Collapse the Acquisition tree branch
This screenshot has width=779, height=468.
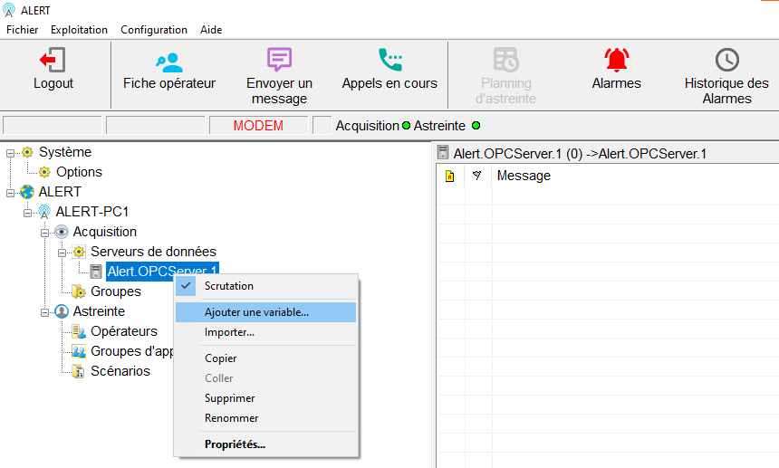(x=44, y=233)
